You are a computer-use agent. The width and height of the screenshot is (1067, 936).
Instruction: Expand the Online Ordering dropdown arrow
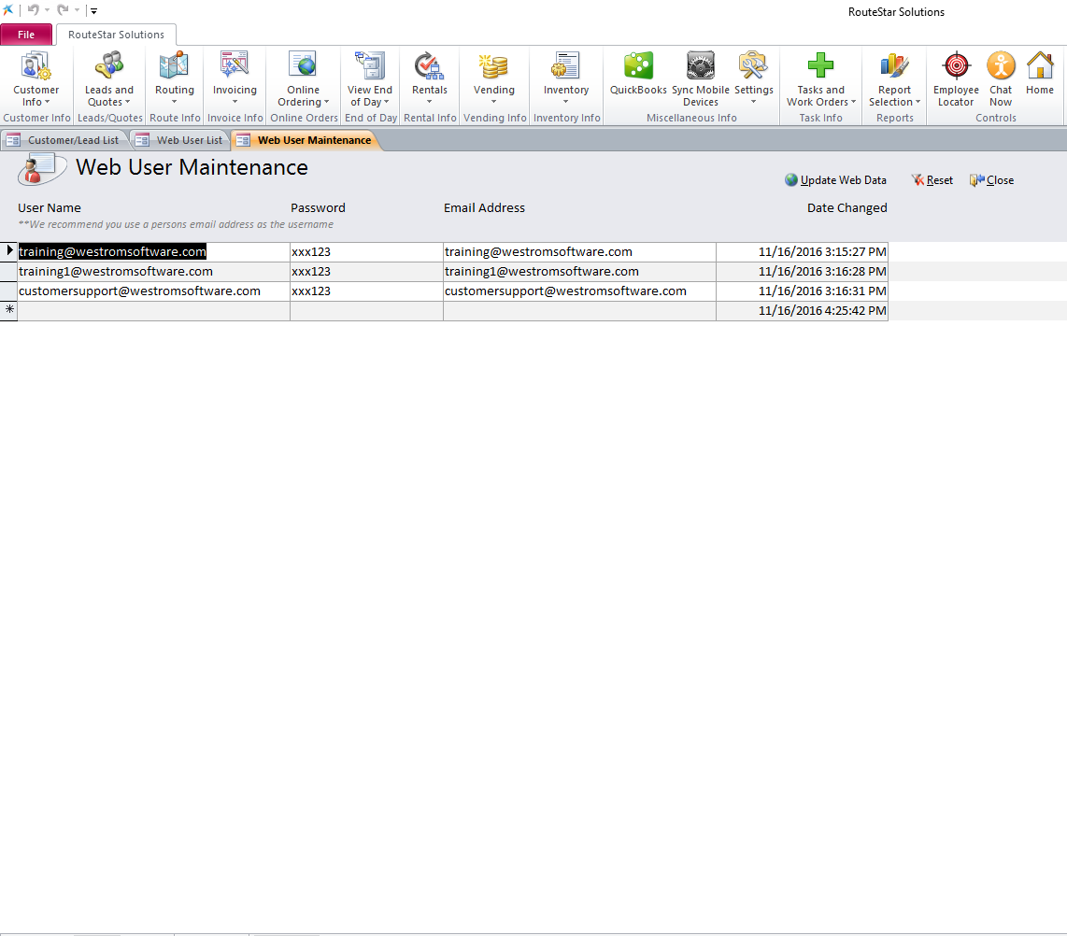point(327,102)
